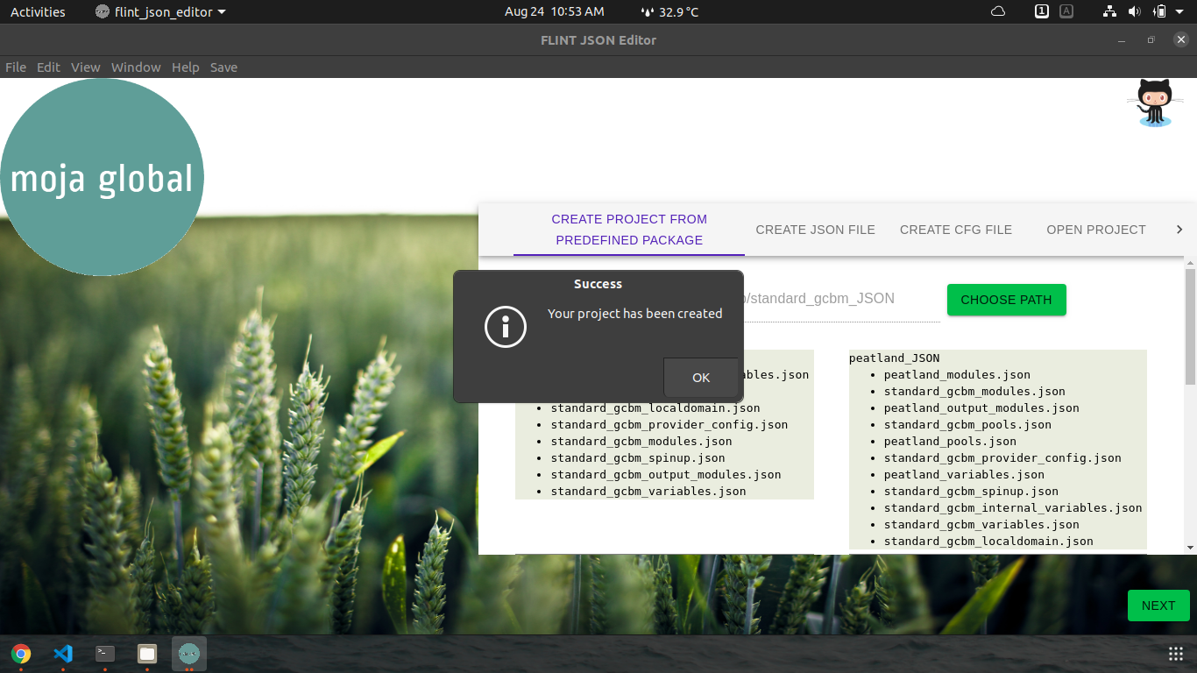Click the network icon in the top bar
The height and width of the screenshot is (673, 1197).
1109,11
